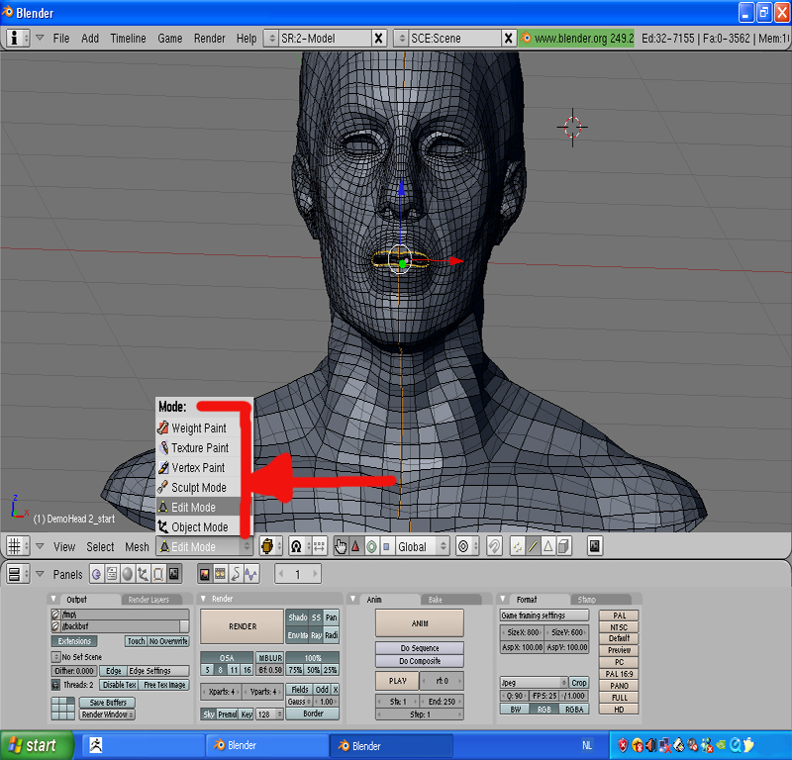Open the Render Window display dropdown

pyautogui.click(x=107, y=714)
